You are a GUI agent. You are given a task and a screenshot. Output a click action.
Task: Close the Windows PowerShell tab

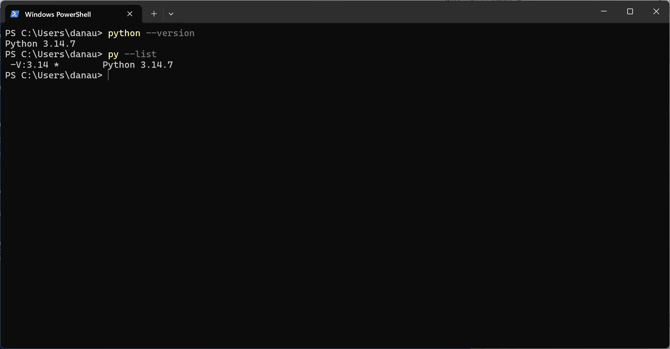pyautogui.click(x=130, y=14)
